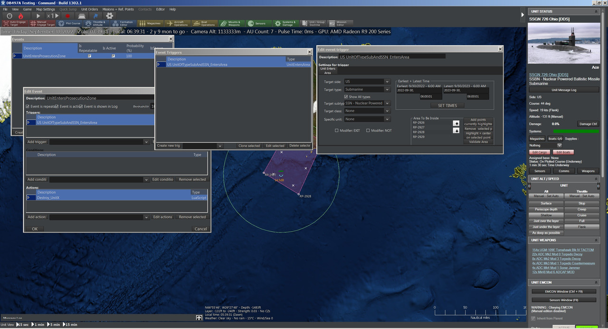Toggle Event is repeatable checkbox
This screenshot has height=329, width=608.
[28, 106]
